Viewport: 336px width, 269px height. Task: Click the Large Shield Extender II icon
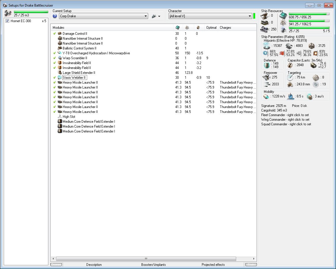[60, 72]
